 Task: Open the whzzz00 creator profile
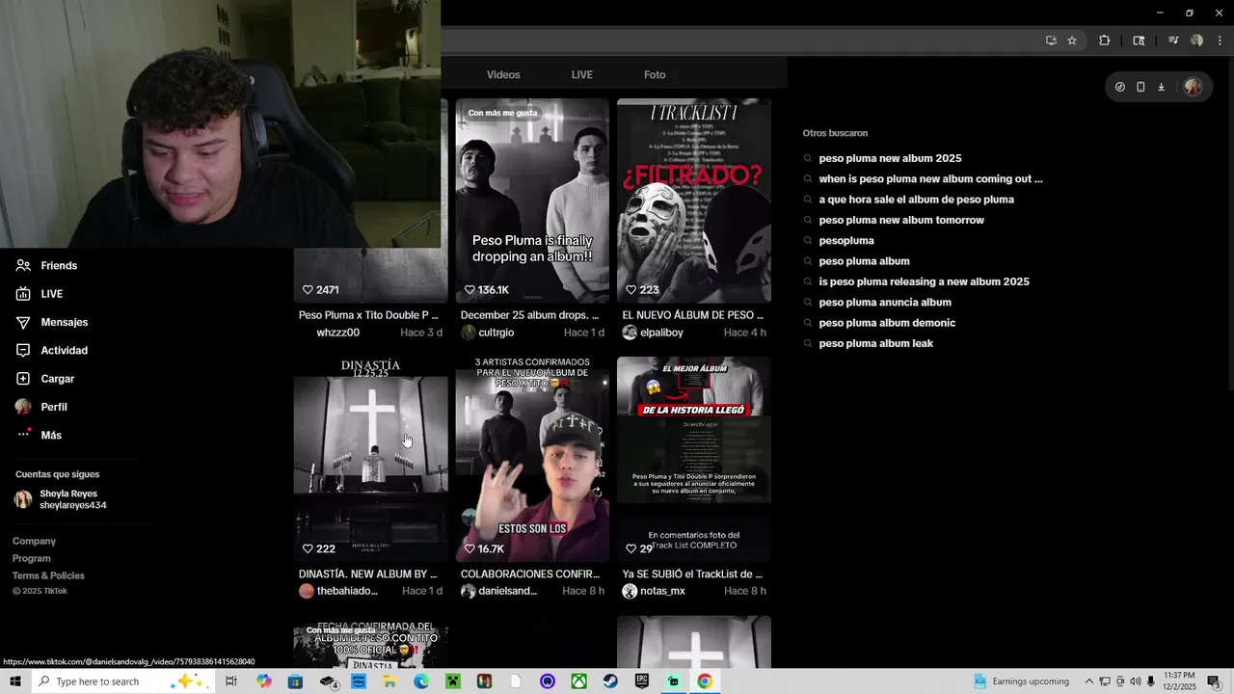(338, 333)
